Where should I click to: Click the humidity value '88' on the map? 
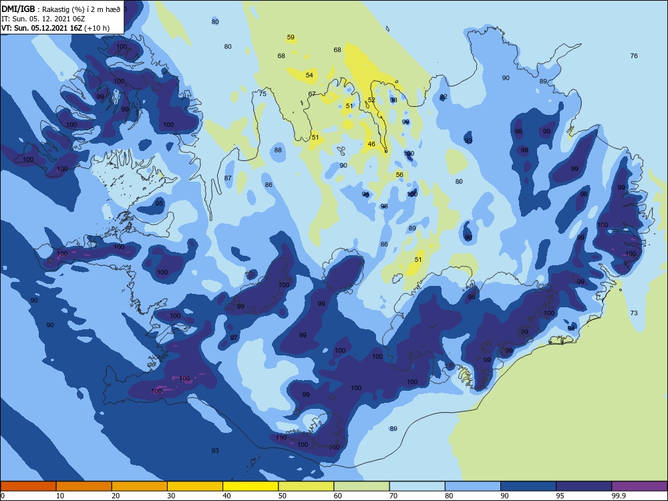click(x=278, y=150)
